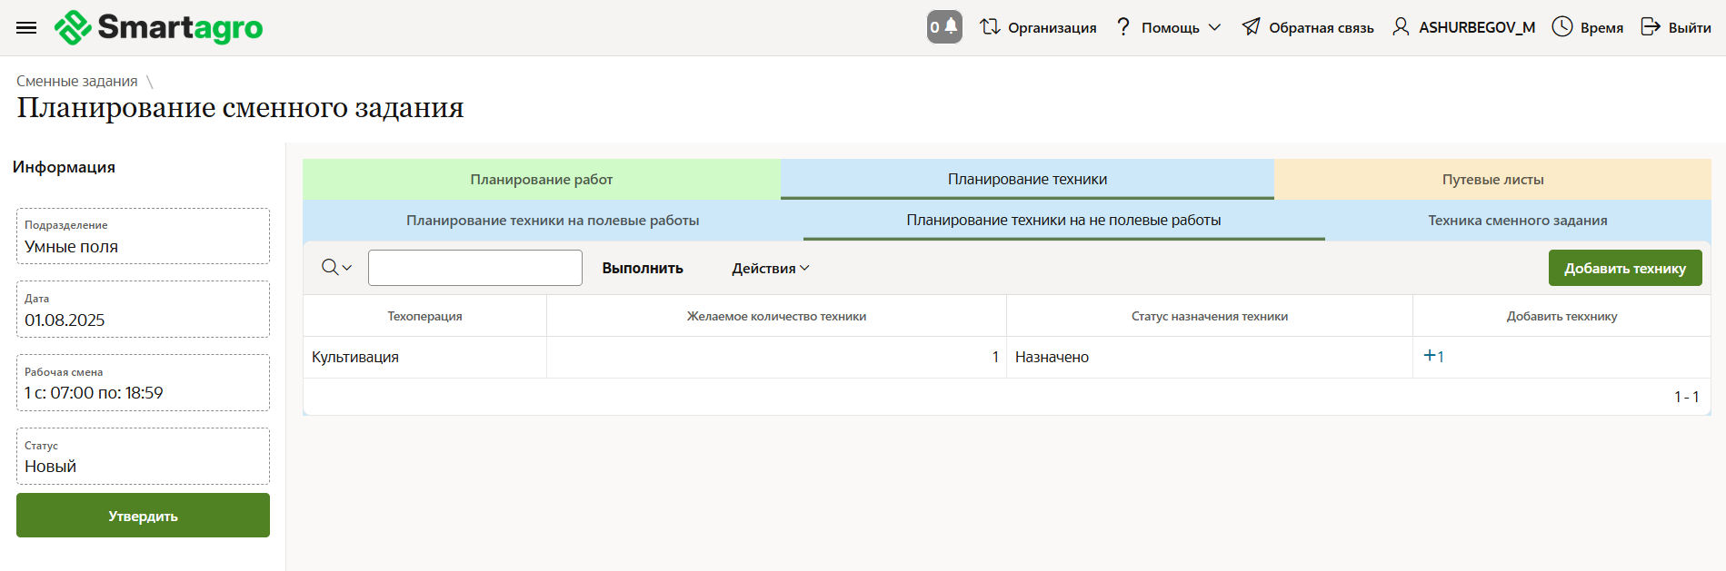Switch organization via Организация icon

tap(990, 27)
